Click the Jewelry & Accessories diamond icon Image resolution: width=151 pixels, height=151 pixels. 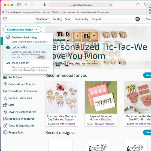click(x=5, y=112)
